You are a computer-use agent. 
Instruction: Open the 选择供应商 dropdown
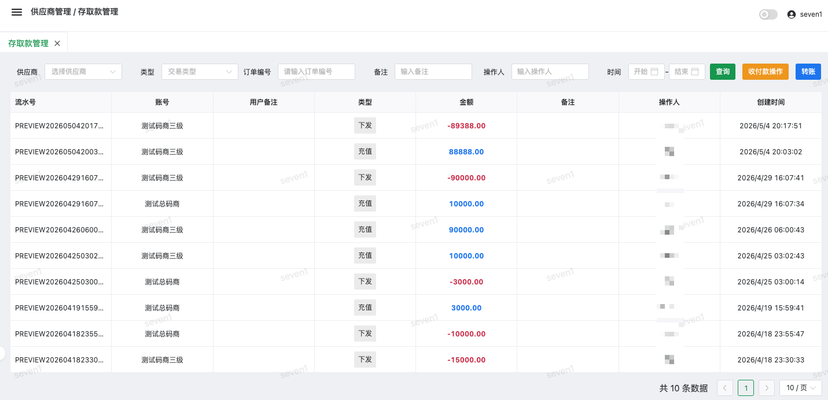pyautogui.click(x=83, y=72)
